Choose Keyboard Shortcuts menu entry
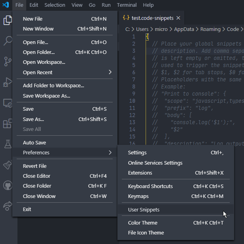Image resolution: width=244 pixels, height=244 pixels. coord(150,186)
